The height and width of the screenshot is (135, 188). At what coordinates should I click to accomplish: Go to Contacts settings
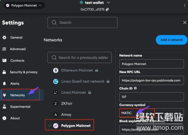17,60
